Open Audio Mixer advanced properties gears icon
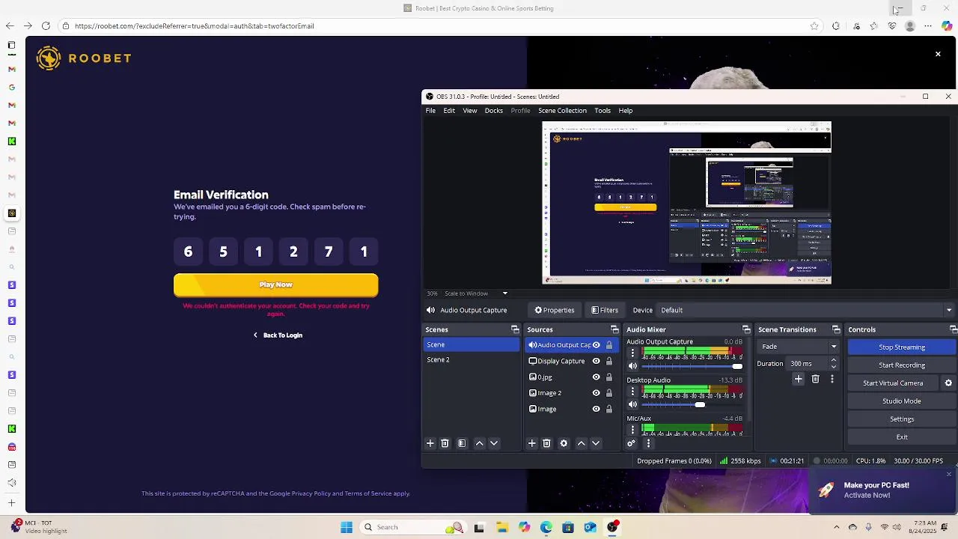 tap(632, 443)
